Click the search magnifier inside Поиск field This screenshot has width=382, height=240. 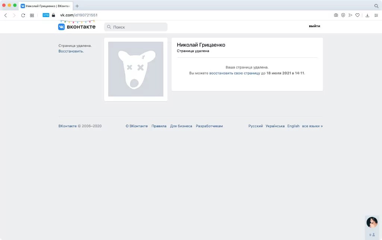click(109, 27)
